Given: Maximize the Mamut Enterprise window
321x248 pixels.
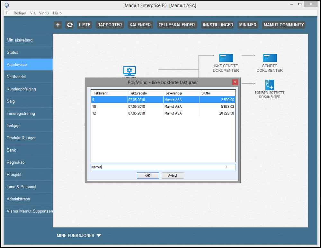Looking at the screenshot, I should [300, 4].
